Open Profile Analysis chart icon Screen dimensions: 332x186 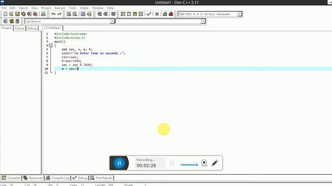[165, 14]
